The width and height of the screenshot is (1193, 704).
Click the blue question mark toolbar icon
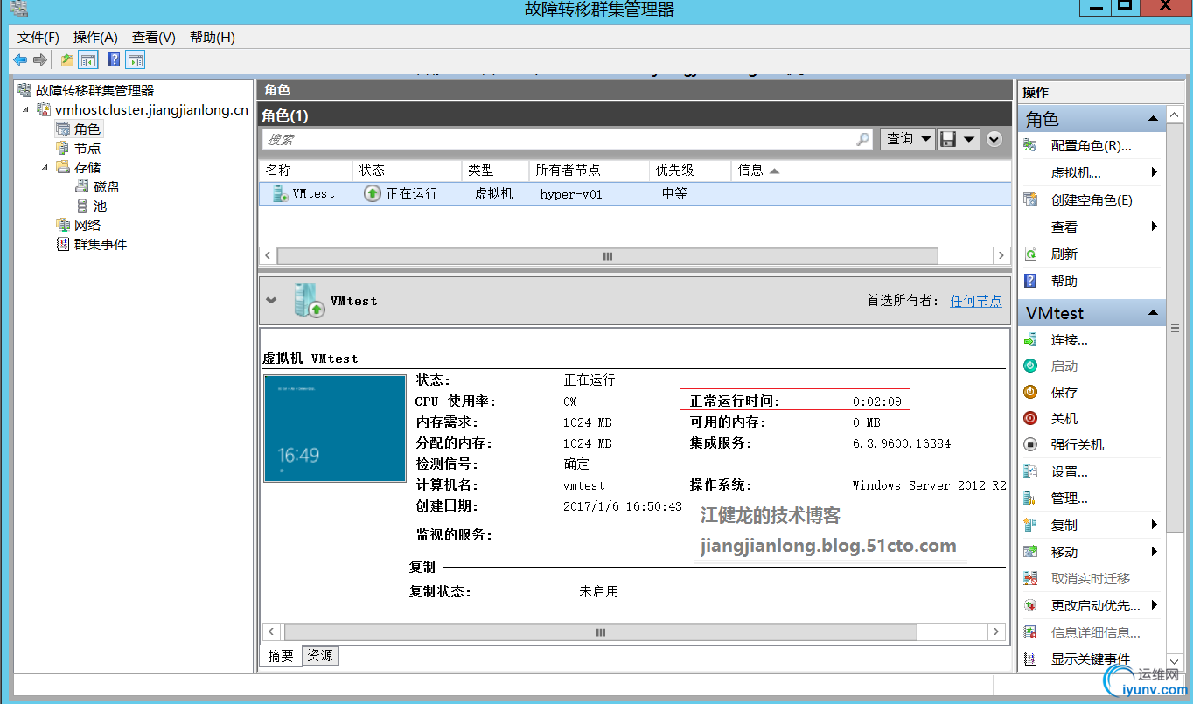coord(115,59)
